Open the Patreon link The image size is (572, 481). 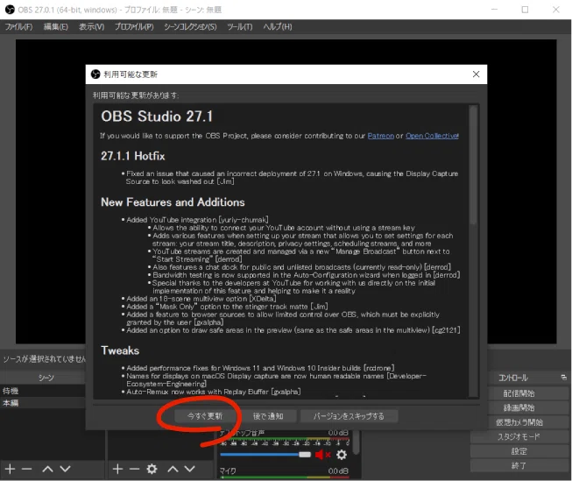(380, 136)
